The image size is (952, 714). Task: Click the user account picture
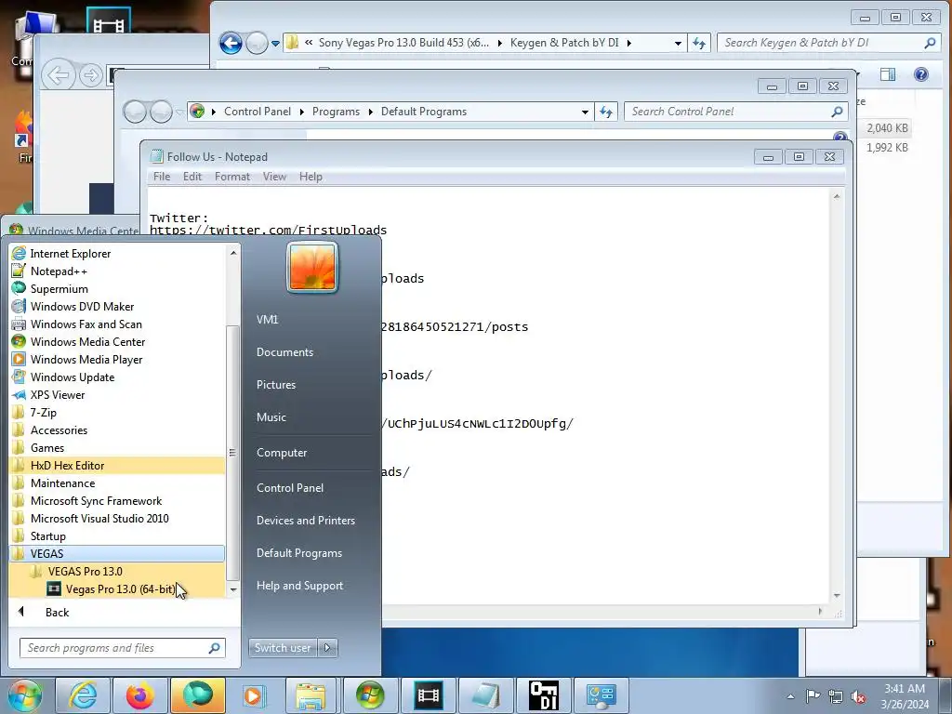click(312, 267)
